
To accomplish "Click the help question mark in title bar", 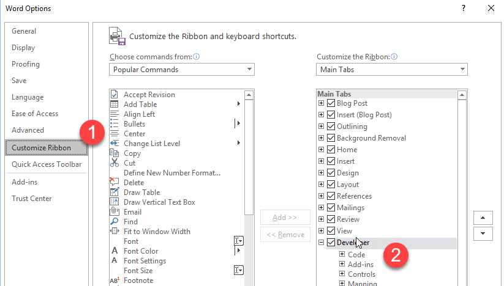I will click(x=464, y=8).
